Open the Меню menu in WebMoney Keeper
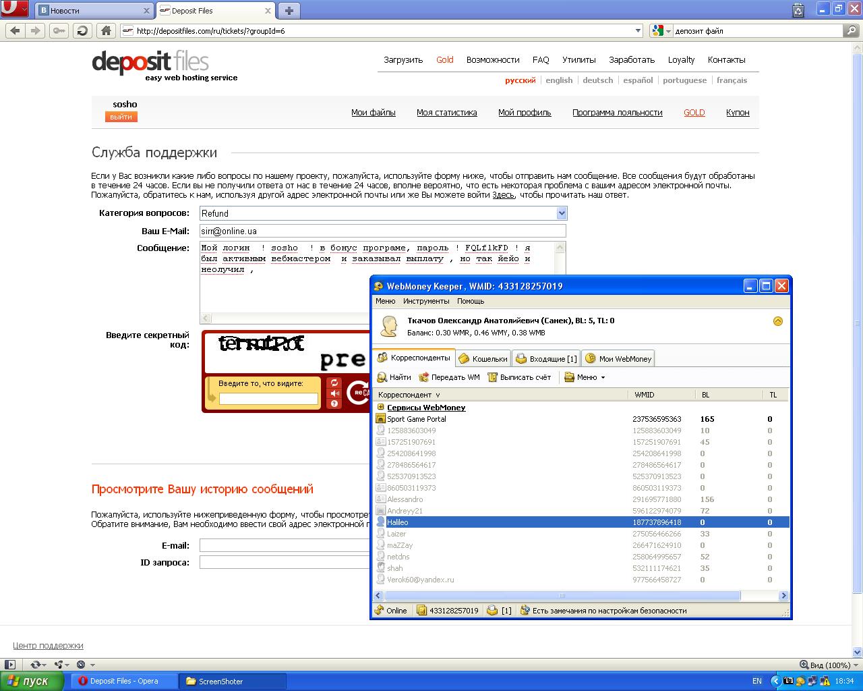The width and height of the screenshot is (863, 691). pos(386,301)
